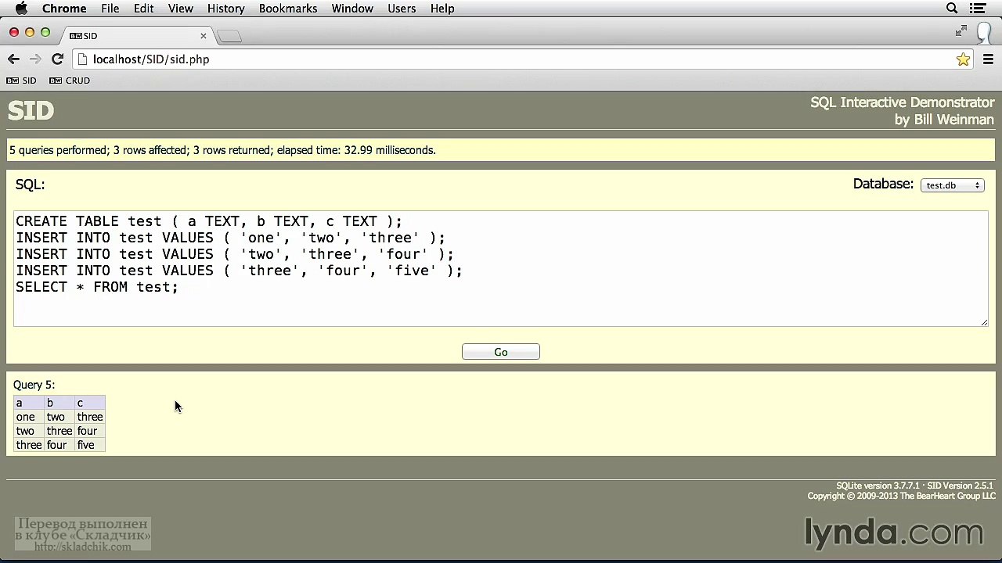Open the SID bookmark

pos(21,81)
